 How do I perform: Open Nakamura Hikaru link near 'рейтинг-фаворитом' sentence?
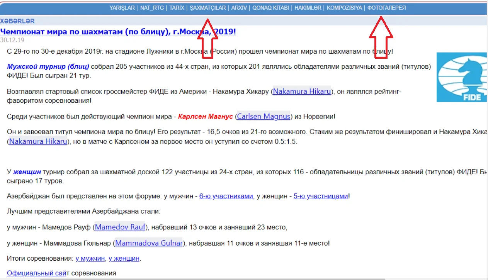(302, 92)
